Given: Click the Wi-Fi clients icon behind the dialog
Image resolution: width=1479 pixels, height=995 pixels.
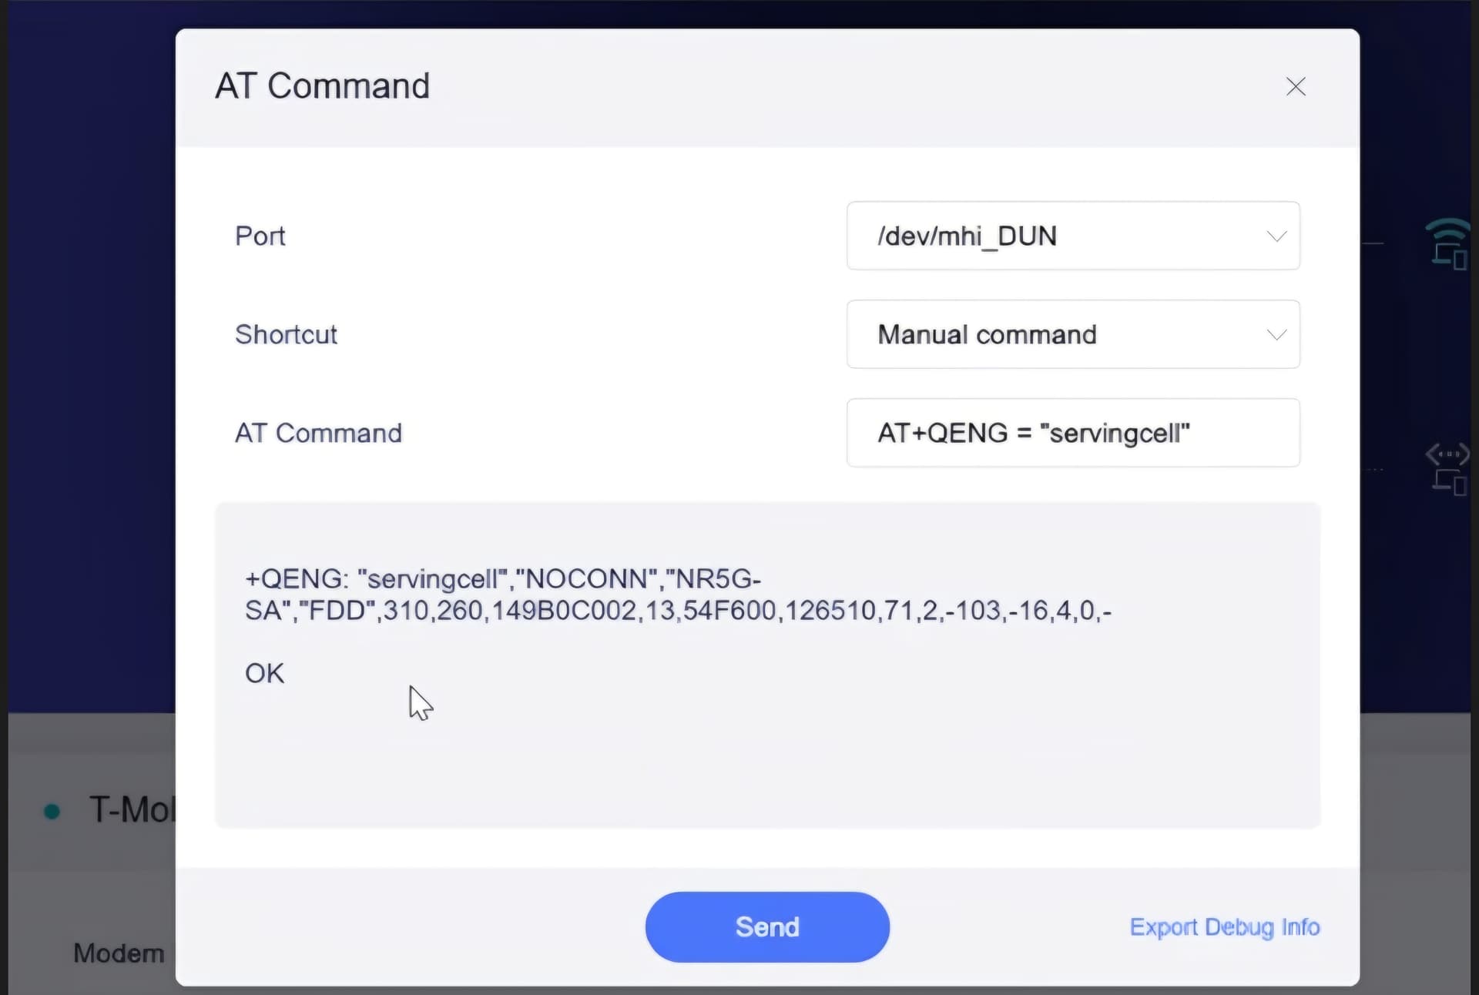Looking at the screenshot, I should coord(1447,243).
